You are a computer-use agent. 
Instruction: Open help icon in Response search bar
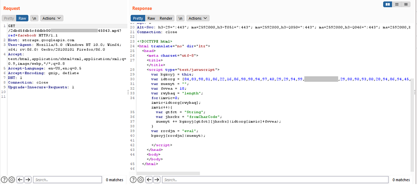(x=133, y=180)
